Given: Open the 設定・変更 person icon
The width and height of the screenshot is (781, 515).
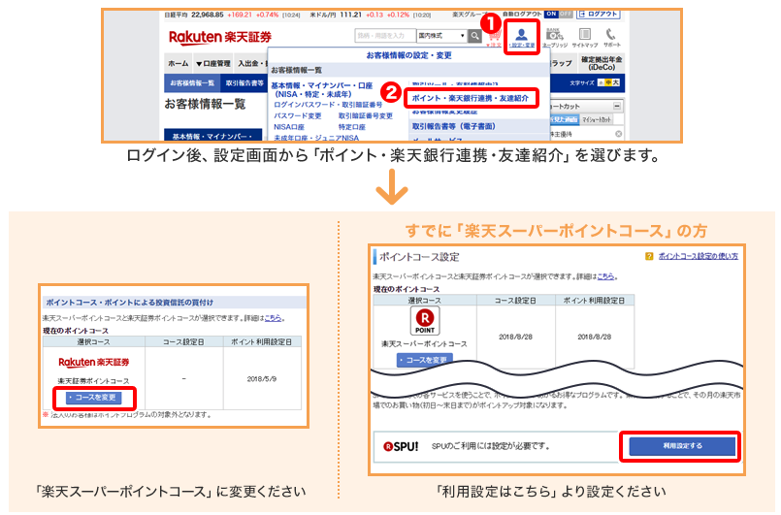Looking at the screenshot, I should click(522, 38).
